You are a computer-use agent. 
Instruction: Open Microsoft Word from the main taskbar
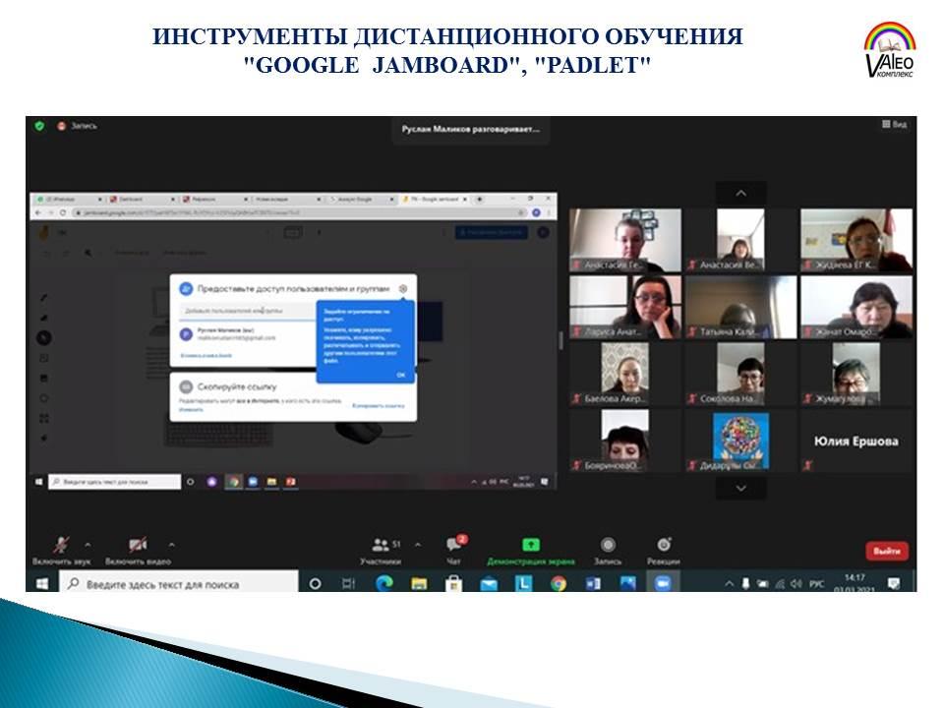tap(593, 583)
